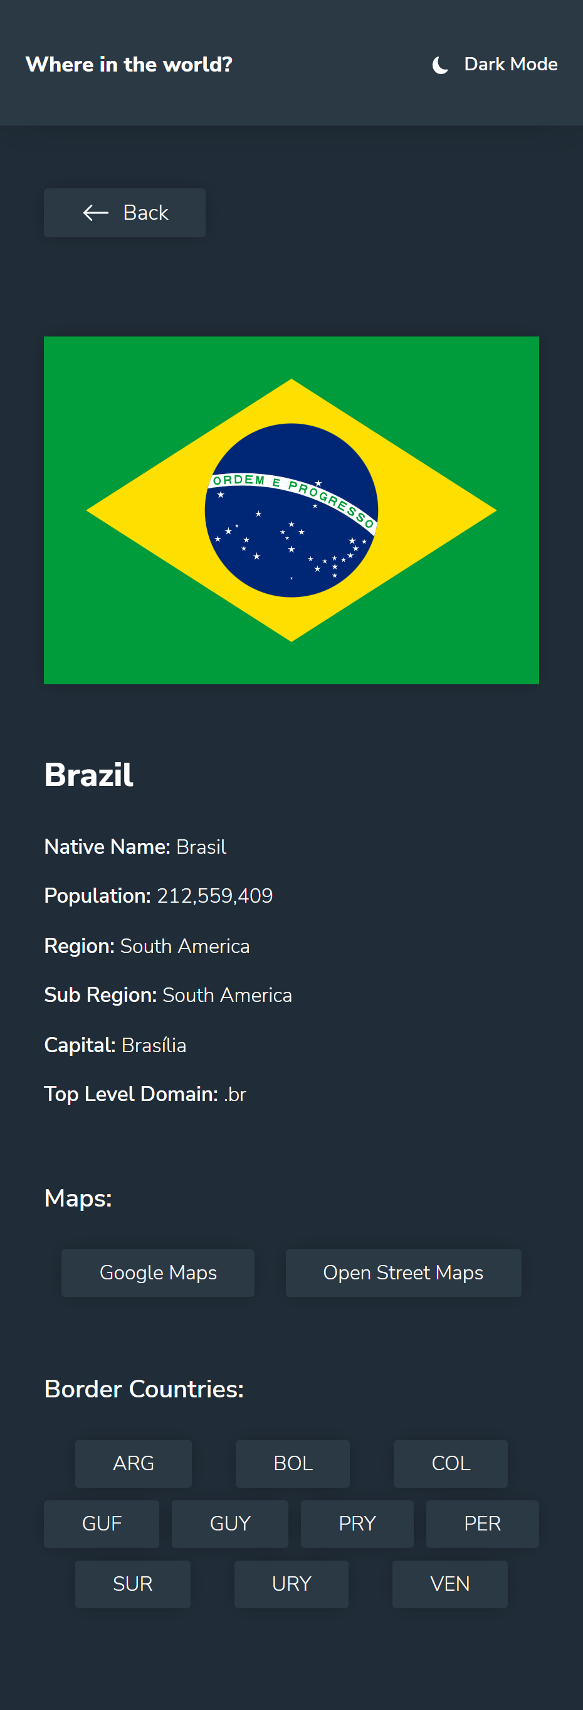The height and width of the screenshot is (1710, 583).
Task: Click the Back button
Action: 125,212
